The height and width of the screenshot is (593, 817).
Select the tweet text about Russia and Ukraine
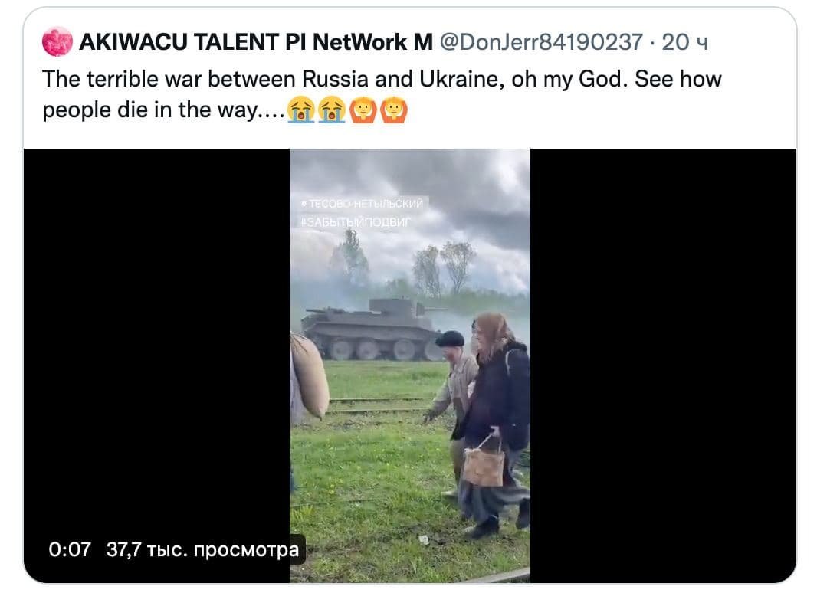click(x=381, y=80)
